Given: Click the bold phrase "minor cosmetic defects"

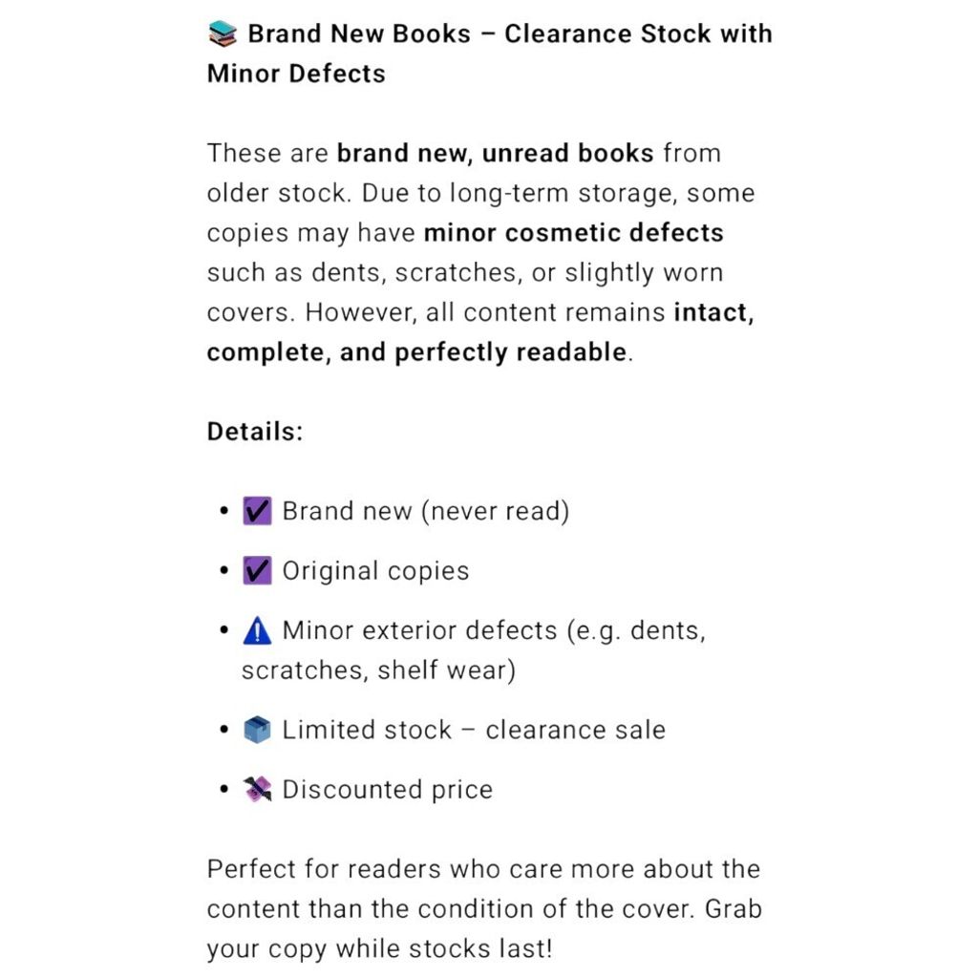Looking at the screenshot, I should click(573, 233).
